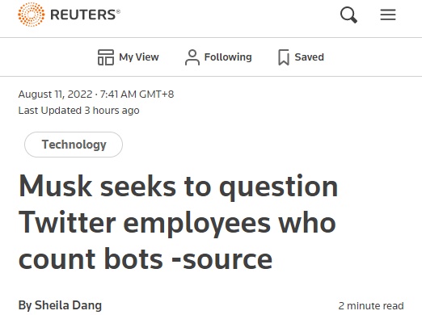
Task: Click the word Twitter in headline
Action: click(x=67, y=222)
